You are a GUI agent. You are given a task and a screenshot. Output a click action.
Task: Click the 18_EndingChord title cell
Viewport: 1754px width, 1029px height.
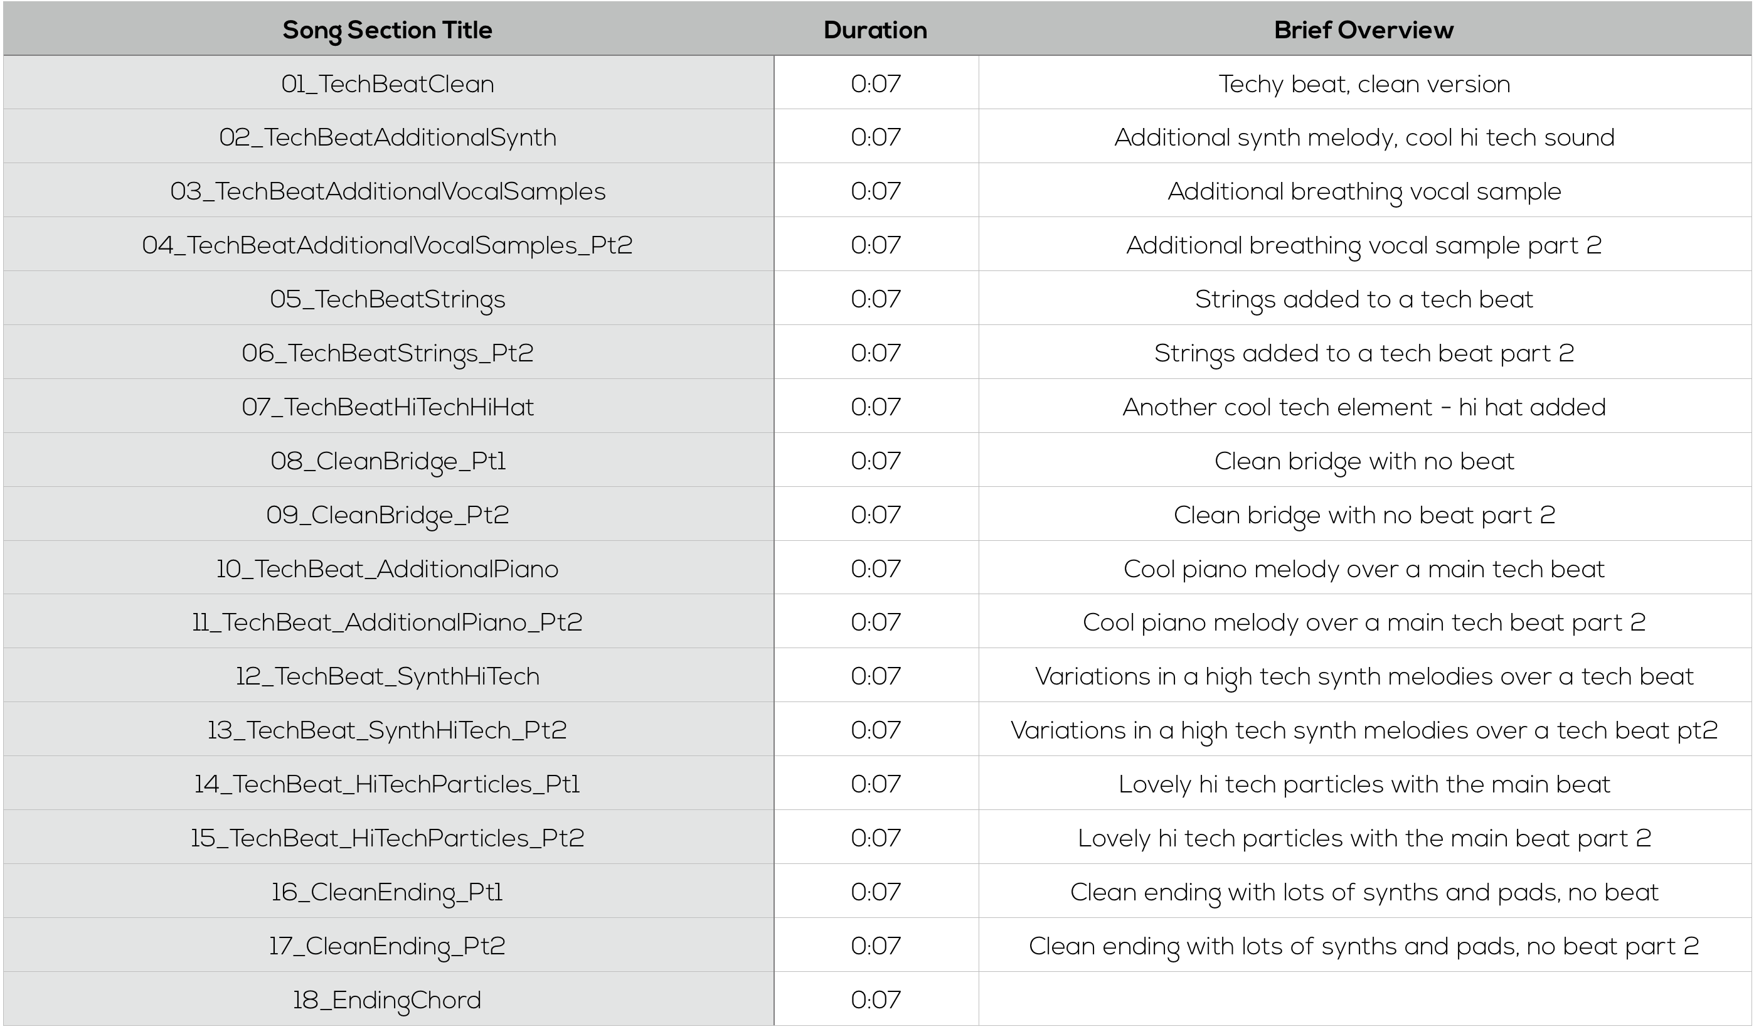click(388, 1000)
